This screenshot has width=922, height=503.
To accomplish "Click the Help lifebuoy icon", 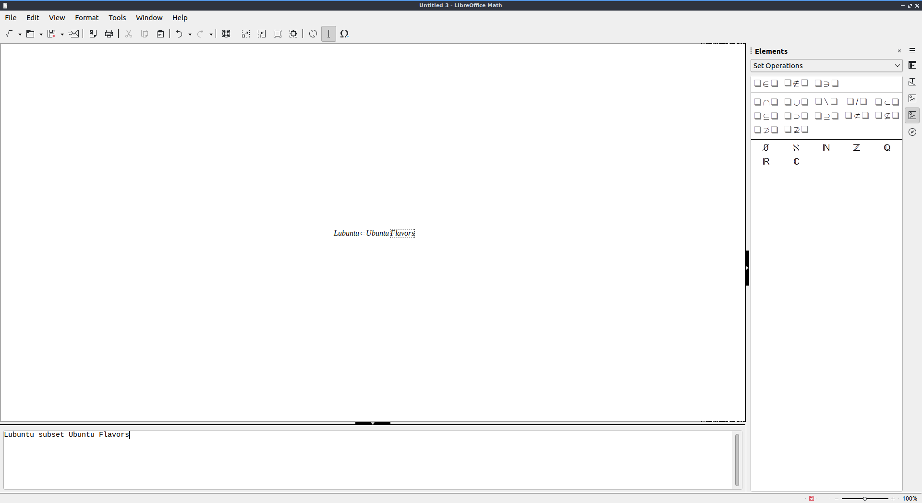I will click(226, 34).
